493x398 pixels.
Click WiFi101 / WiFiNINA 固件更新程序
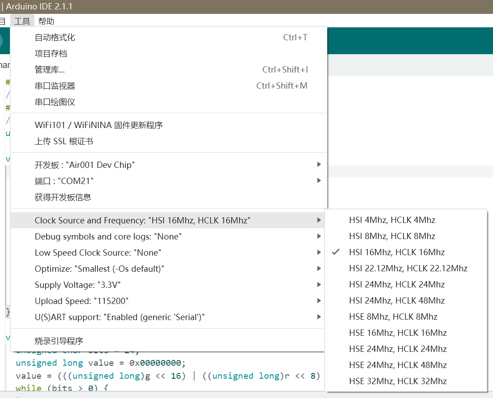click(x=169, y=125)
